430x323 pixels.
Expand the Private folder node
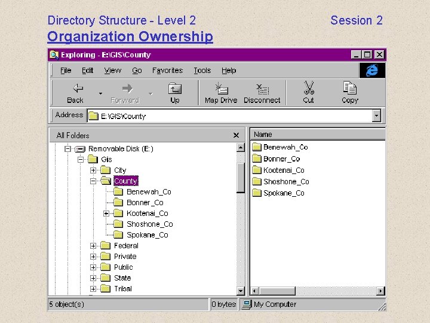point(93,257)
